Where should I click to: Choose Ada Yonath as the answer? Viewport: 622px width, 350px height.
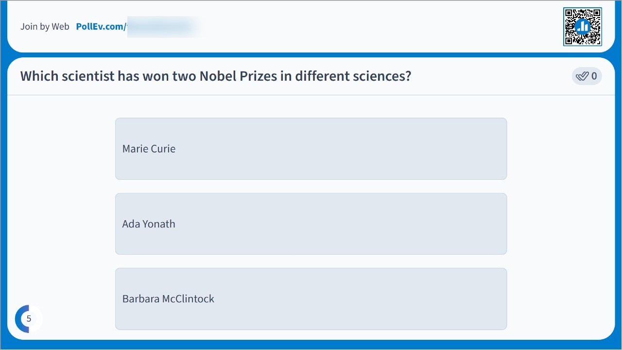[x=311, y=224]
